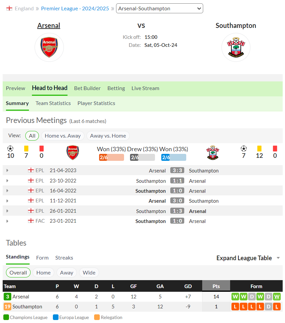The image size is (285, 323).
Task: Click Arsenal's latest W form badge
Action: (277, 297)
